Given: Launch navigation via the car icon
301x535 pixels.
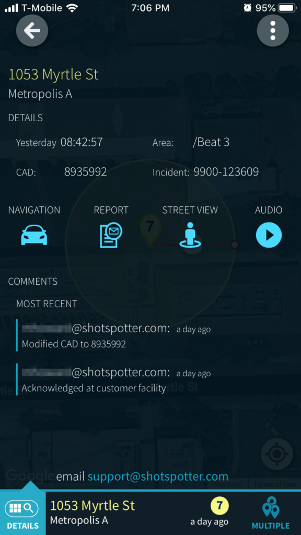Looking at the screenshot, I should [x=34, y=235].
